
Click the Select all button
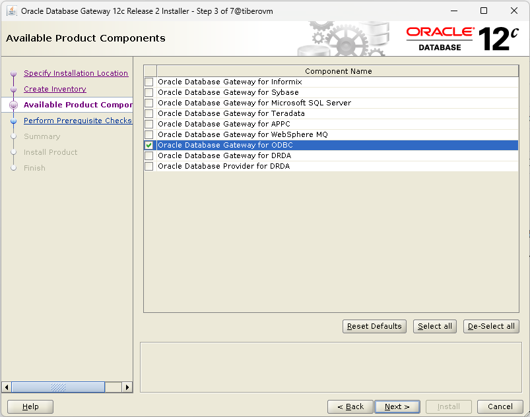tap(435, 326)
